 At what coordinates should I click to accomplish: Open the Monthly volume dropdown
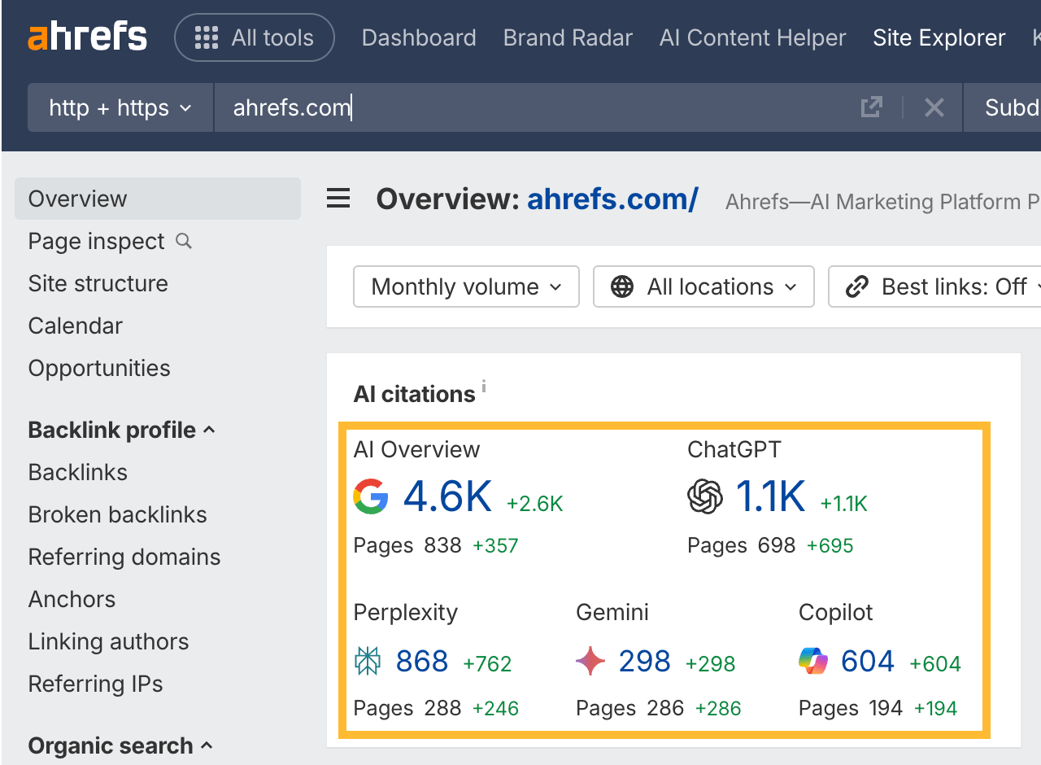coord(465,286)
